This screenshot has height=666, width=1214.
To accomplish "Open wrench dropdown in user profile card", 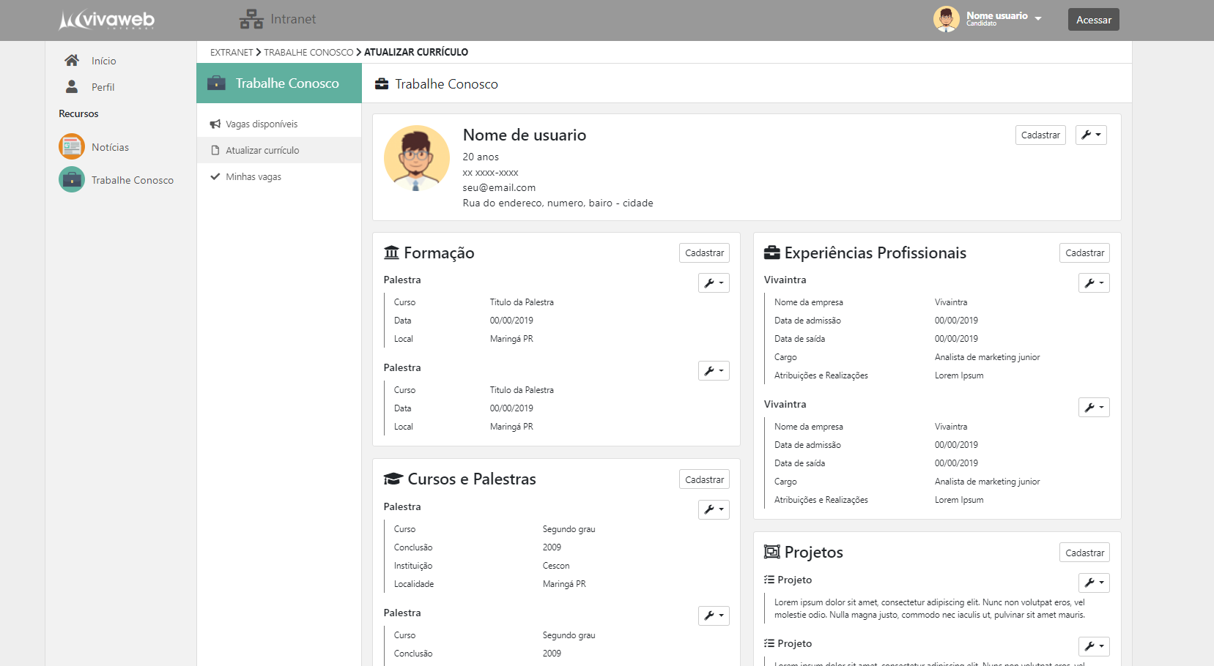I will (1091, 135).
